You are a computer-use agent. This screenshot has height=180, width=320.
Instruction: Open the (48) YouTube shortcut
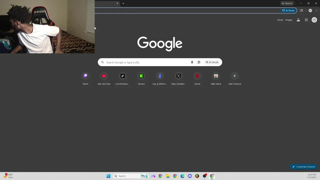point(104,76)
